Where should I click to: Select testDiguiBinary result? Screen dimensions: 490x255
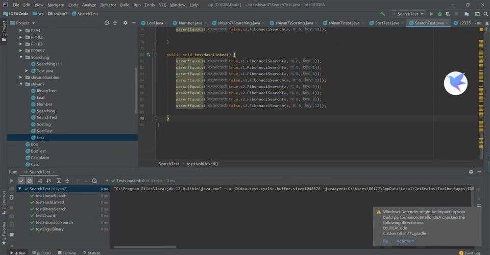(50, 229)
